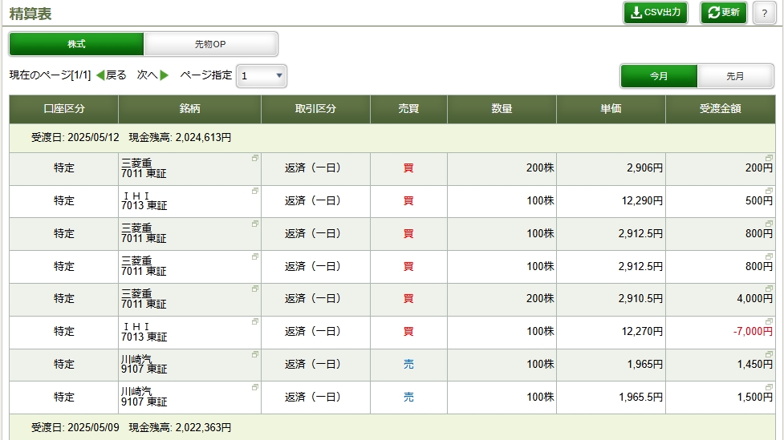Open detail icon above the 1,450円 amount

click(x=769, y=354)
